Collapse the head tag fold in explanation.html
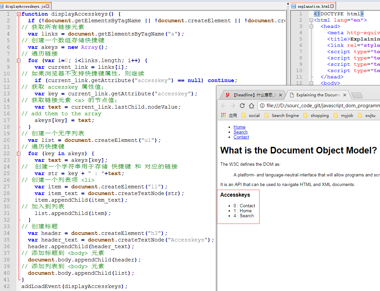Viewport: 380px width, 291px height. tap(311, 26)
